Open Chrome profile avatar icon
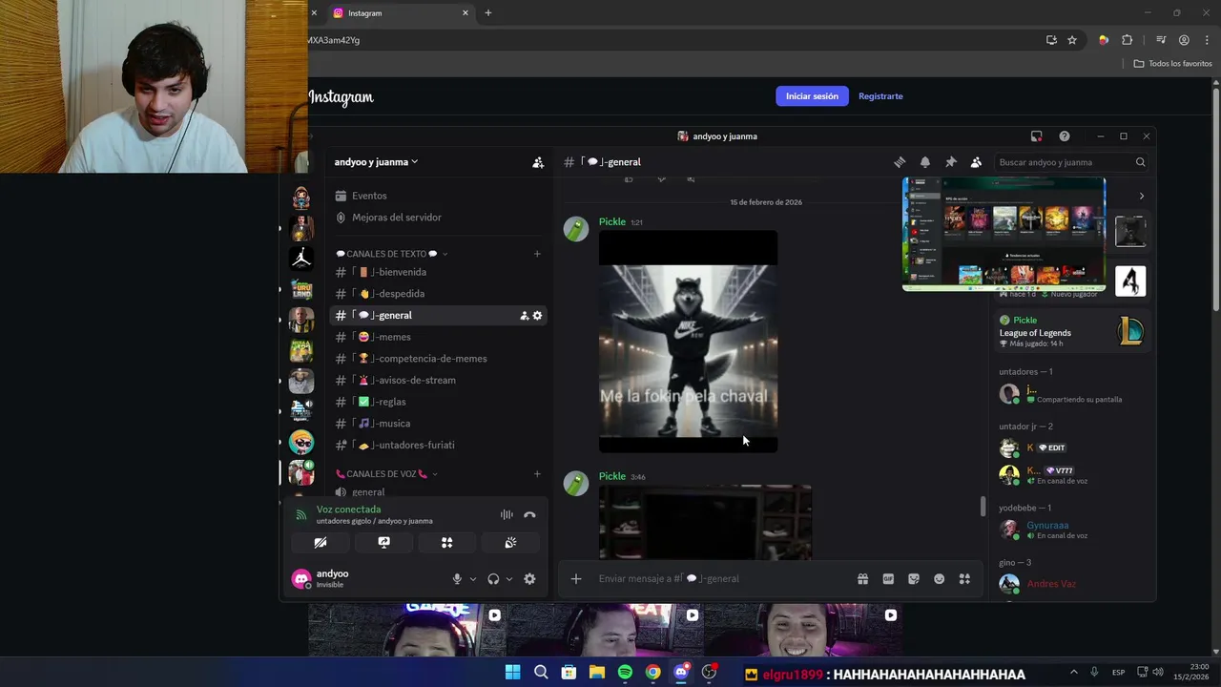Screen dimensions: 1221x687 1184,40
